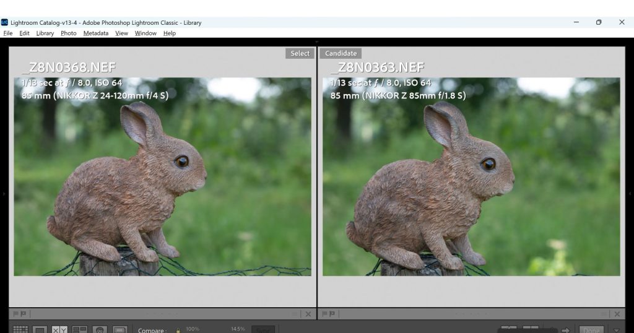Screen dimensions: 634x333
Task: Click the _Z8N0363.NEF rabbit photo
Action: pos(471,176)
